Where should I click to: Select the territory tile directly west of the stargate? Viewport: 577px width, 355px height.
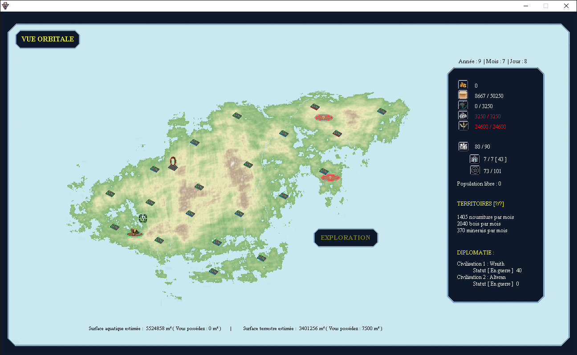(154, 169)
